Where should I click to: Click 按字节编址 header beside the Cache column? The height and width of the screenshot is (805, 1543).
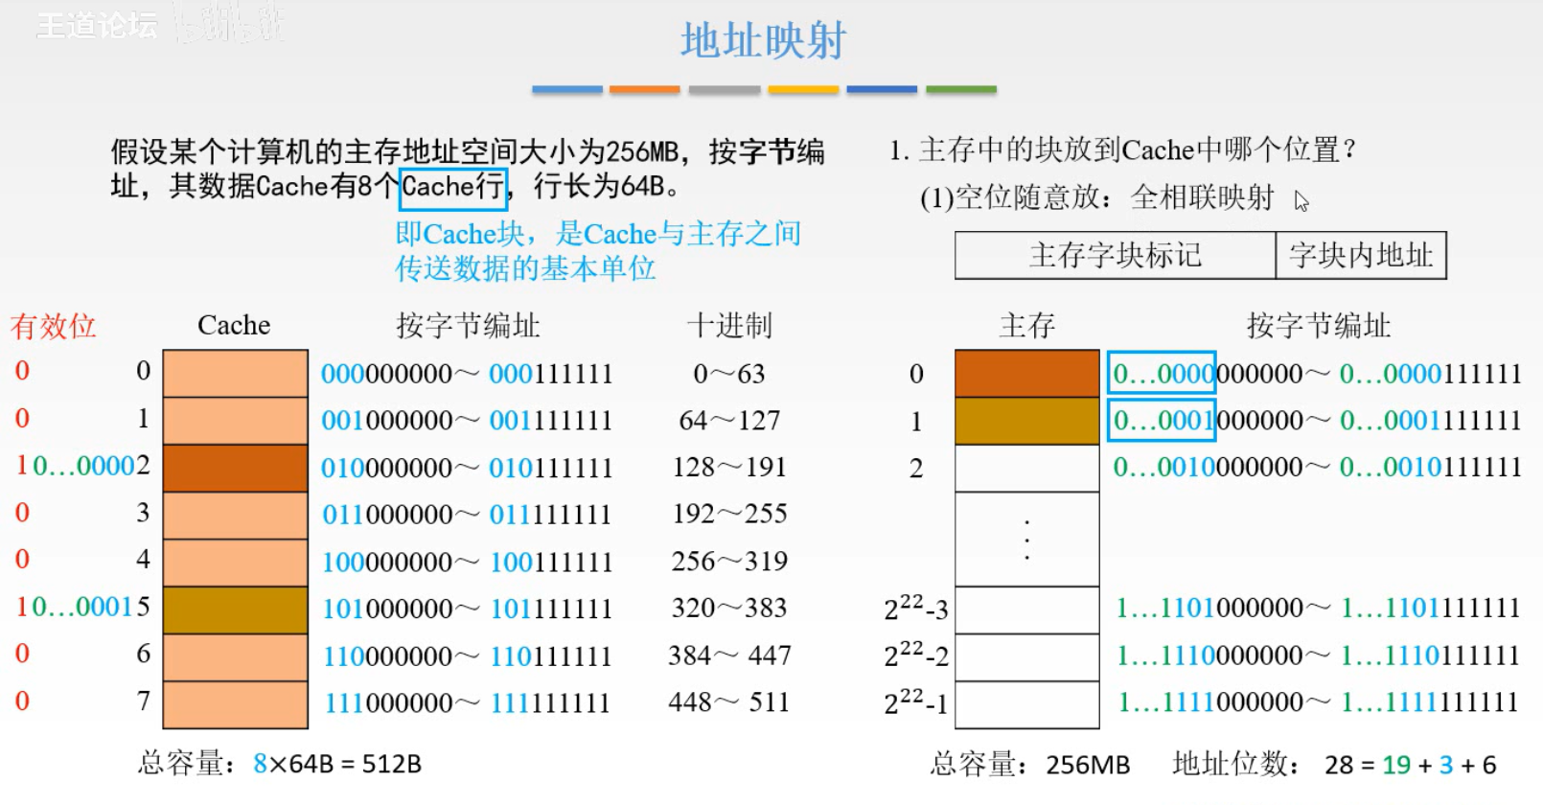point(468,325)
